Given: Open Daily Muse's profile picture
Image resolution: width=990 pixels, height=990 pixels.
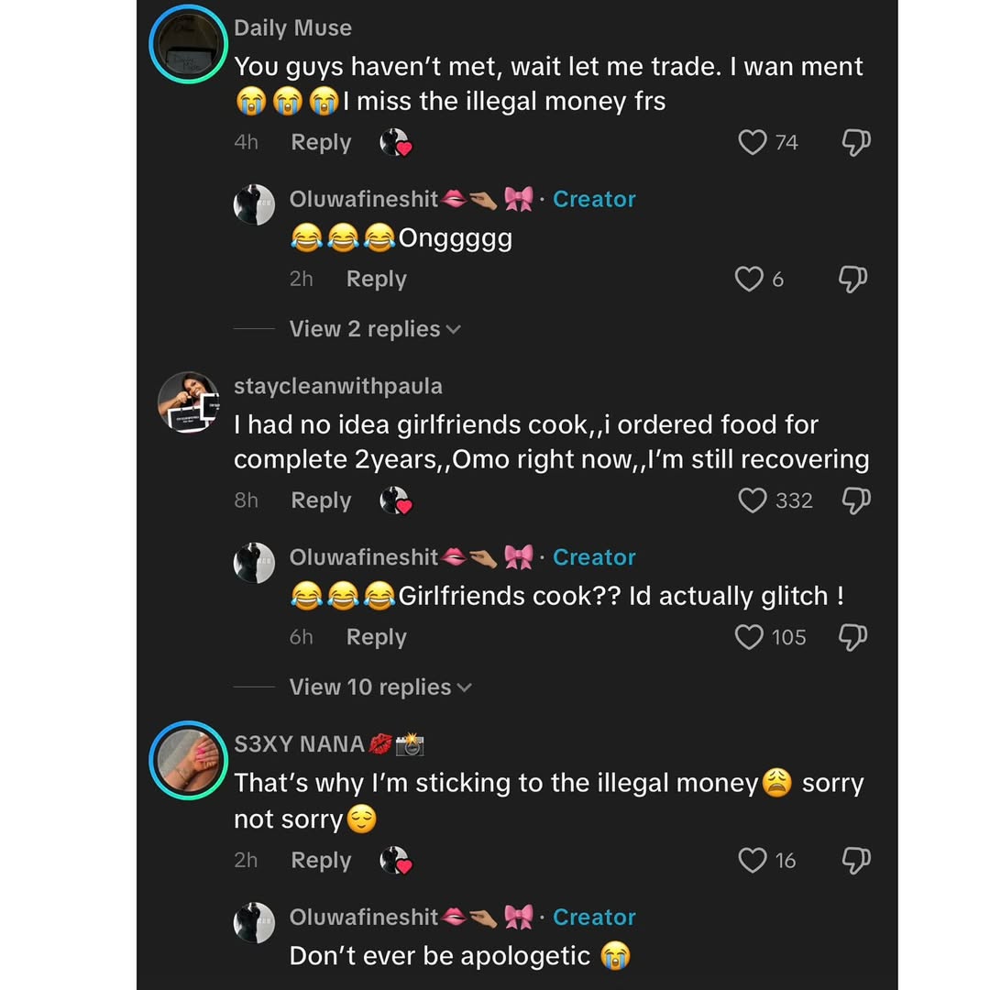Looking at the screenshot, I should (188, 44).
